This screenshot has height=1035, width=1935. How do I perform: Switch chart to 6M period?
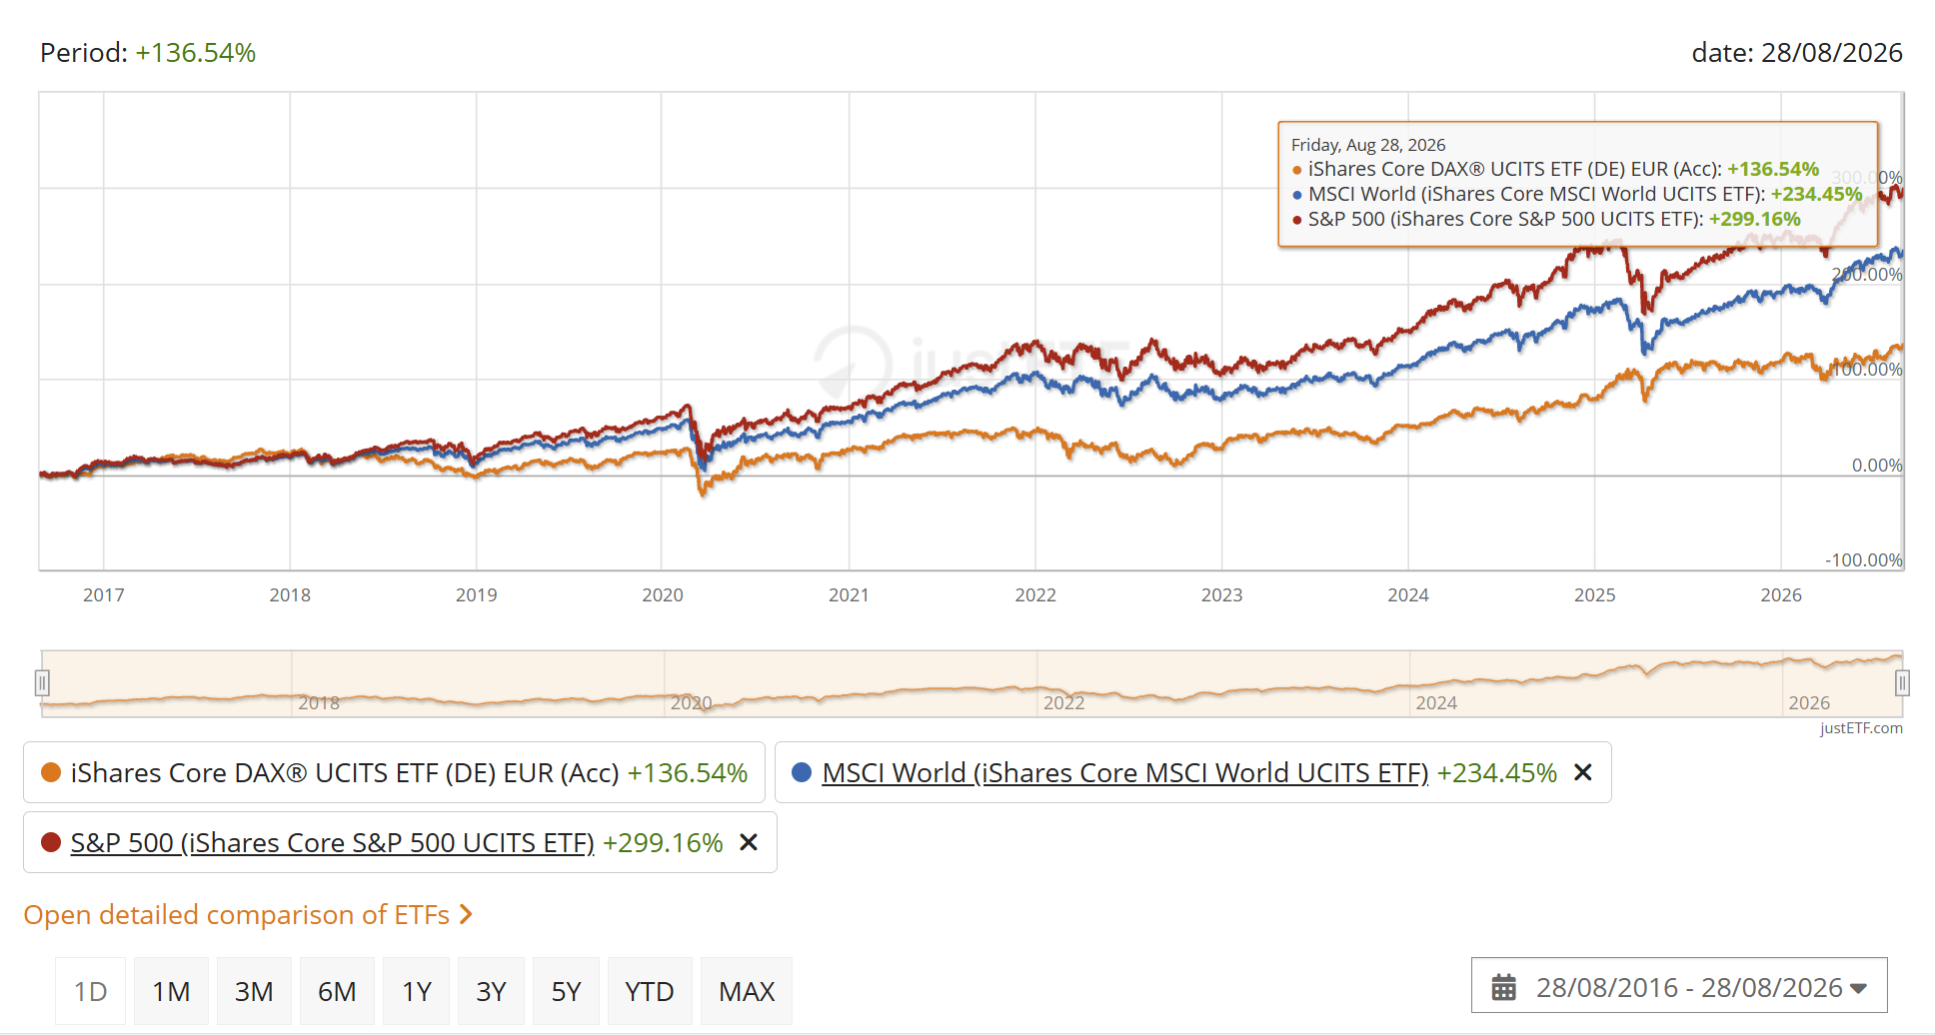pos(337,991)
